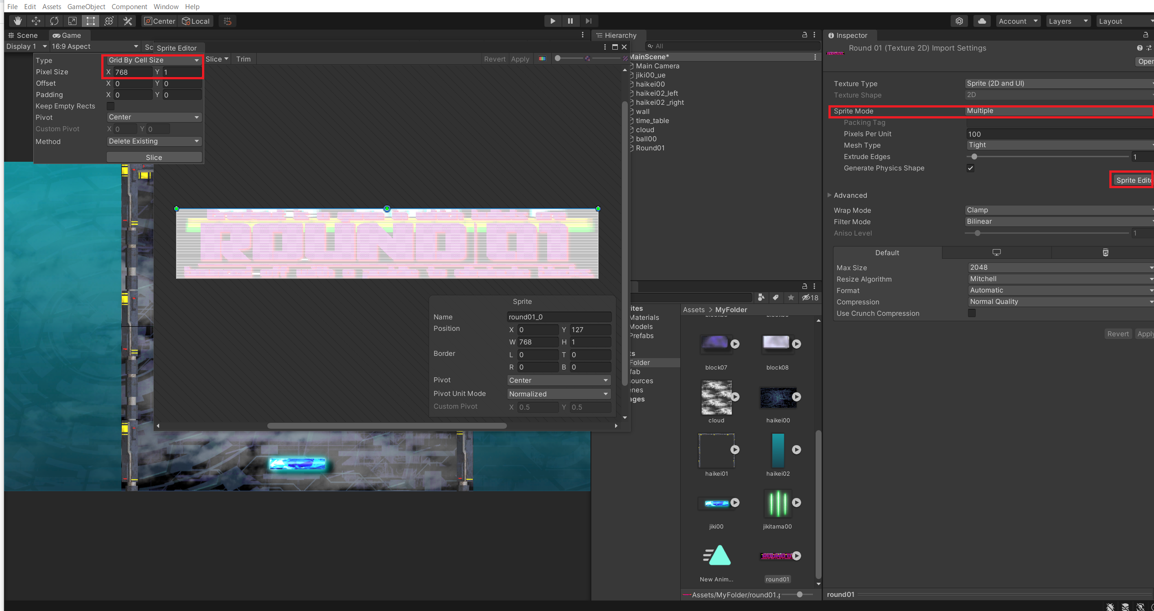The width and height of the screenshot is (1154, 611).
Task: Uncheck Generate Physics Shape
Action: [x=971, y=168]
